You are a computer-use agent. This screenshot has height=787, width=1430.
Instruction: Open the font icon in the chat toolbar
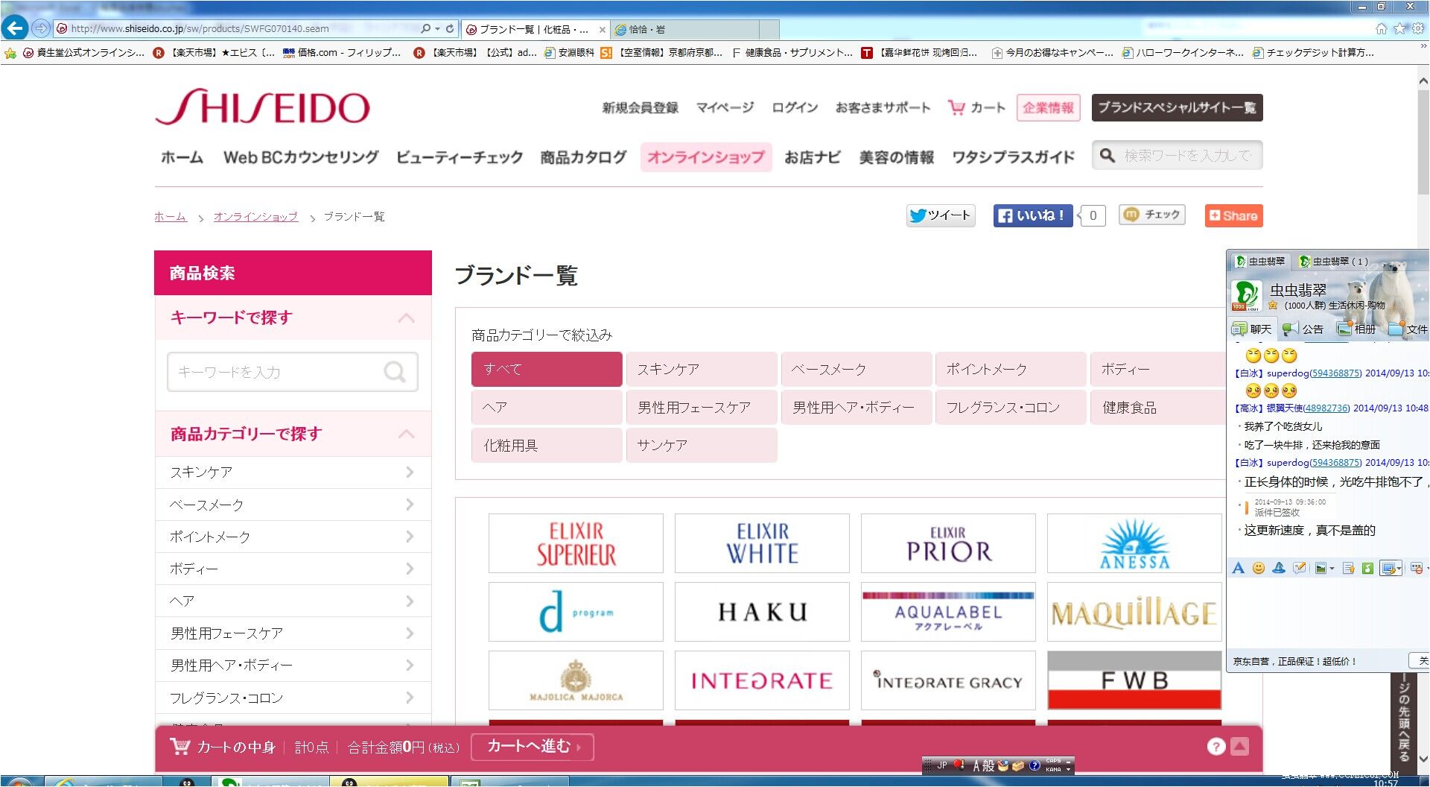coord(1238,568)
